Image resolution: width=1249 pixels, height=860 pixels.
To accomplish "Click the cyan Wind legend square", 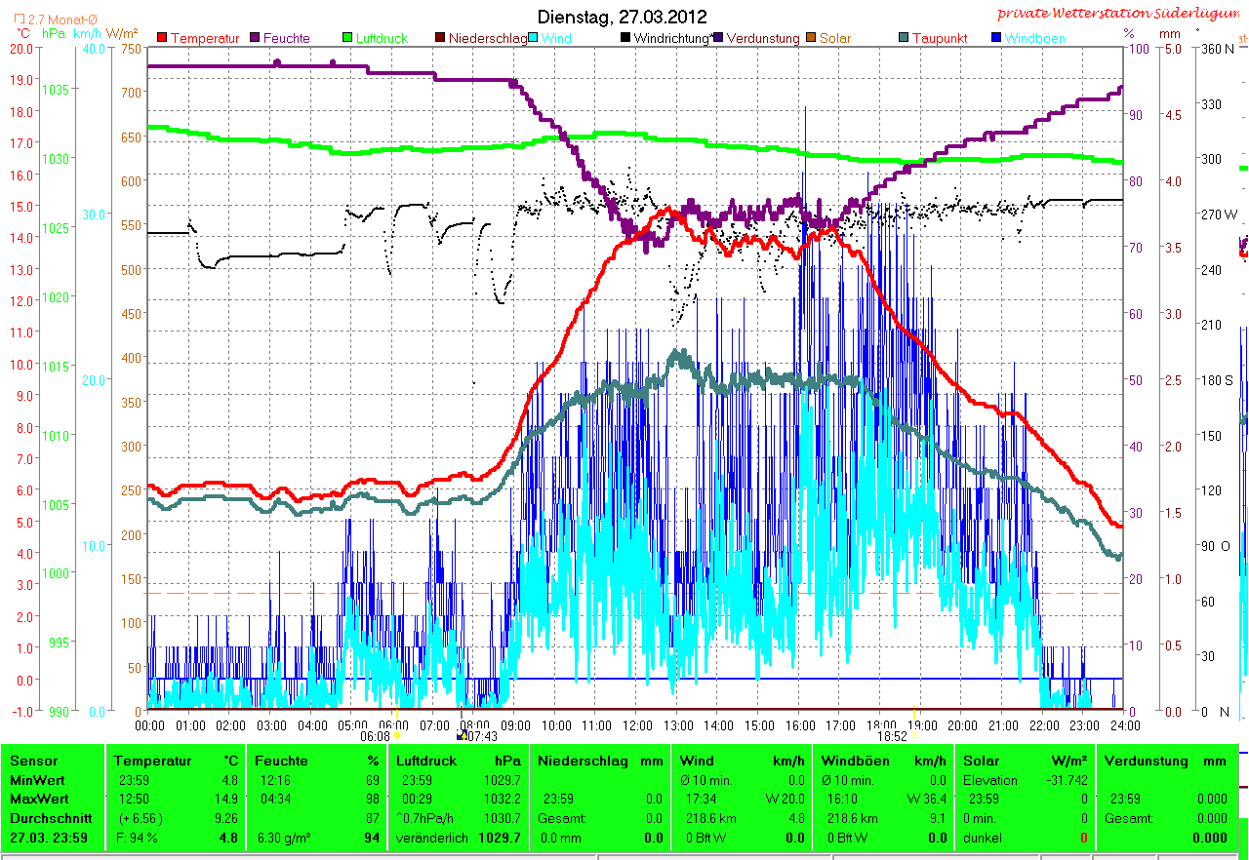I will click(534, 38).
